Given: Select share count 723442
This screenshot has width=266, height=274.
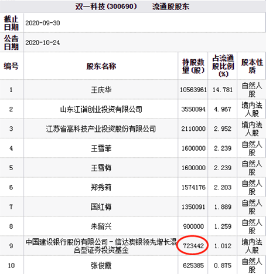Looking at the screenshot, I should click(x=193, y=246).
